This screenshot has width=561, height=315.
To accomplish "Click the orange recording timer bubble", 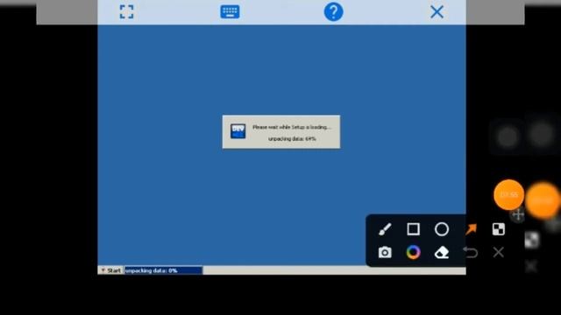I will coord(508,194).
